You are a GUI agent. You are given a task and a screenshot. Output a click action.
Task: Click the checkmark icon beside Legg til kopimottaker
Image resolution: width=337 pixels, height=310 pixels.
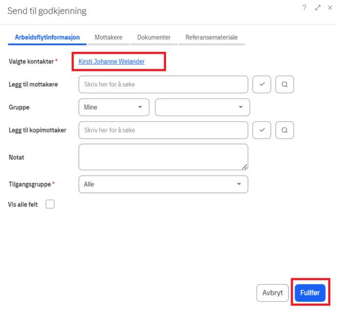tap(262, 130)
